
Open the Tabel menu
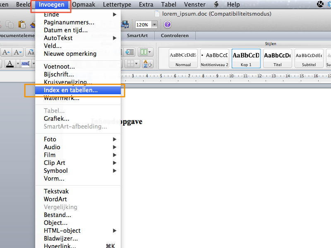pos(168,5)
